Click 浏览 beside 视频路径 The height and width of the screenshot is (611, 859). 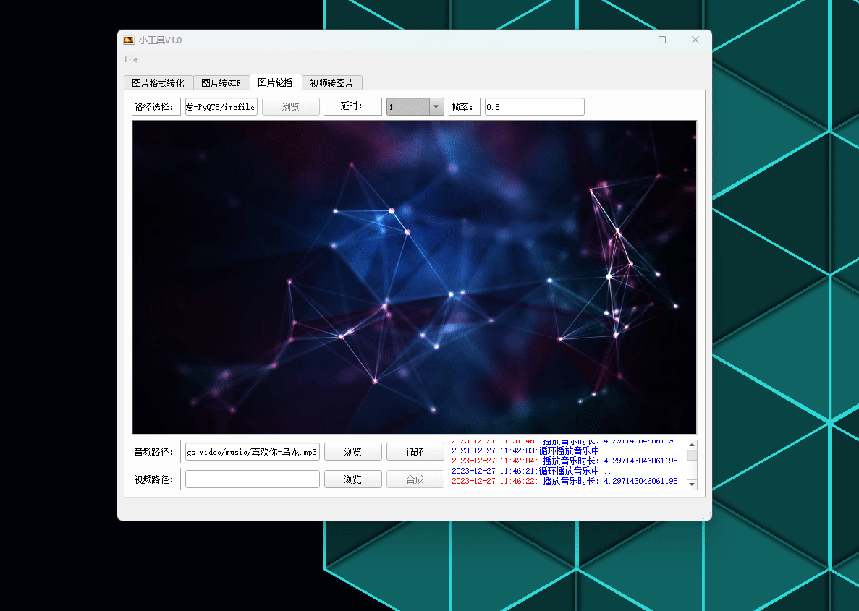pos(352,479)
